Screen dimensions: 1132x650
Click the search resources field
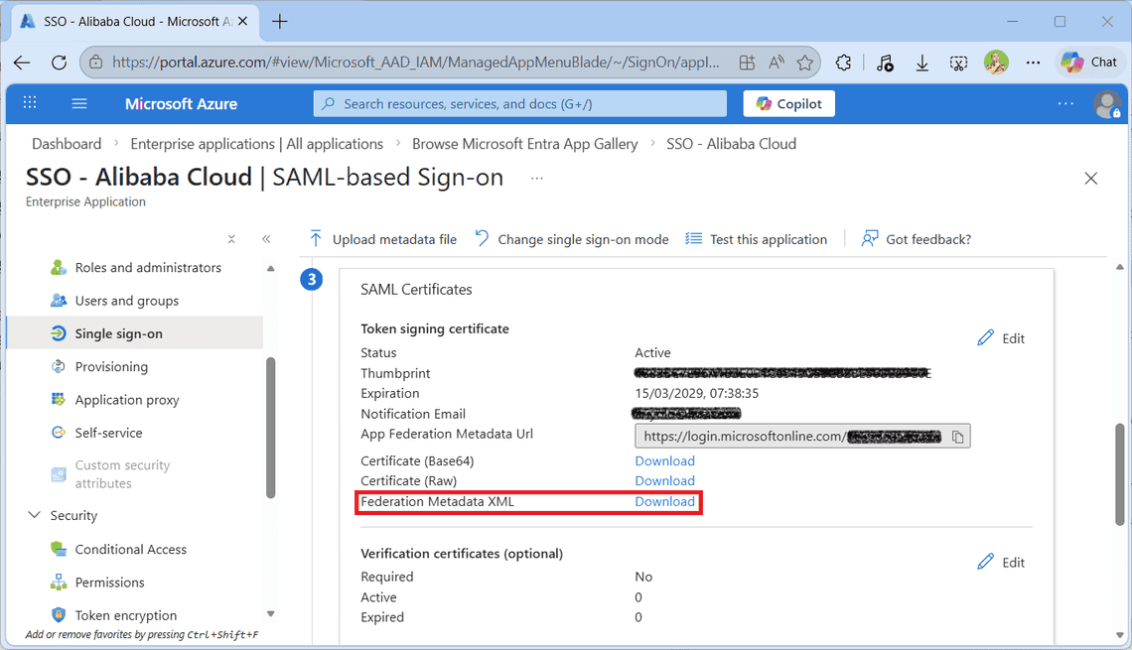pos(519,103)
